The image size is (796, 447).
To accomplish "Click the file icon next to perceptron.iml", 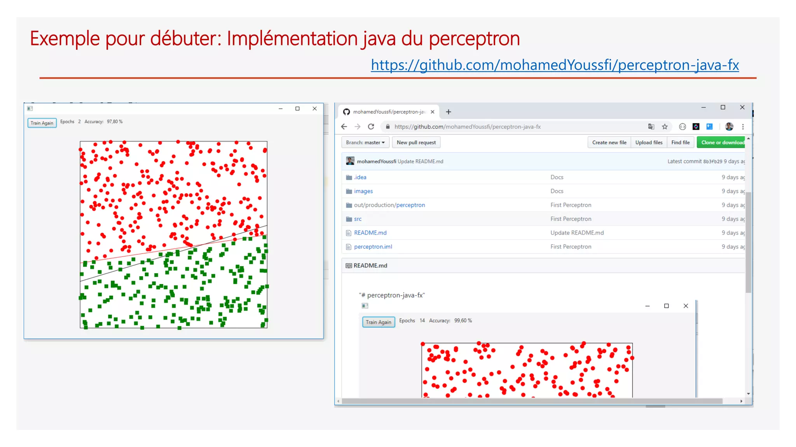I will click(349, 247).
